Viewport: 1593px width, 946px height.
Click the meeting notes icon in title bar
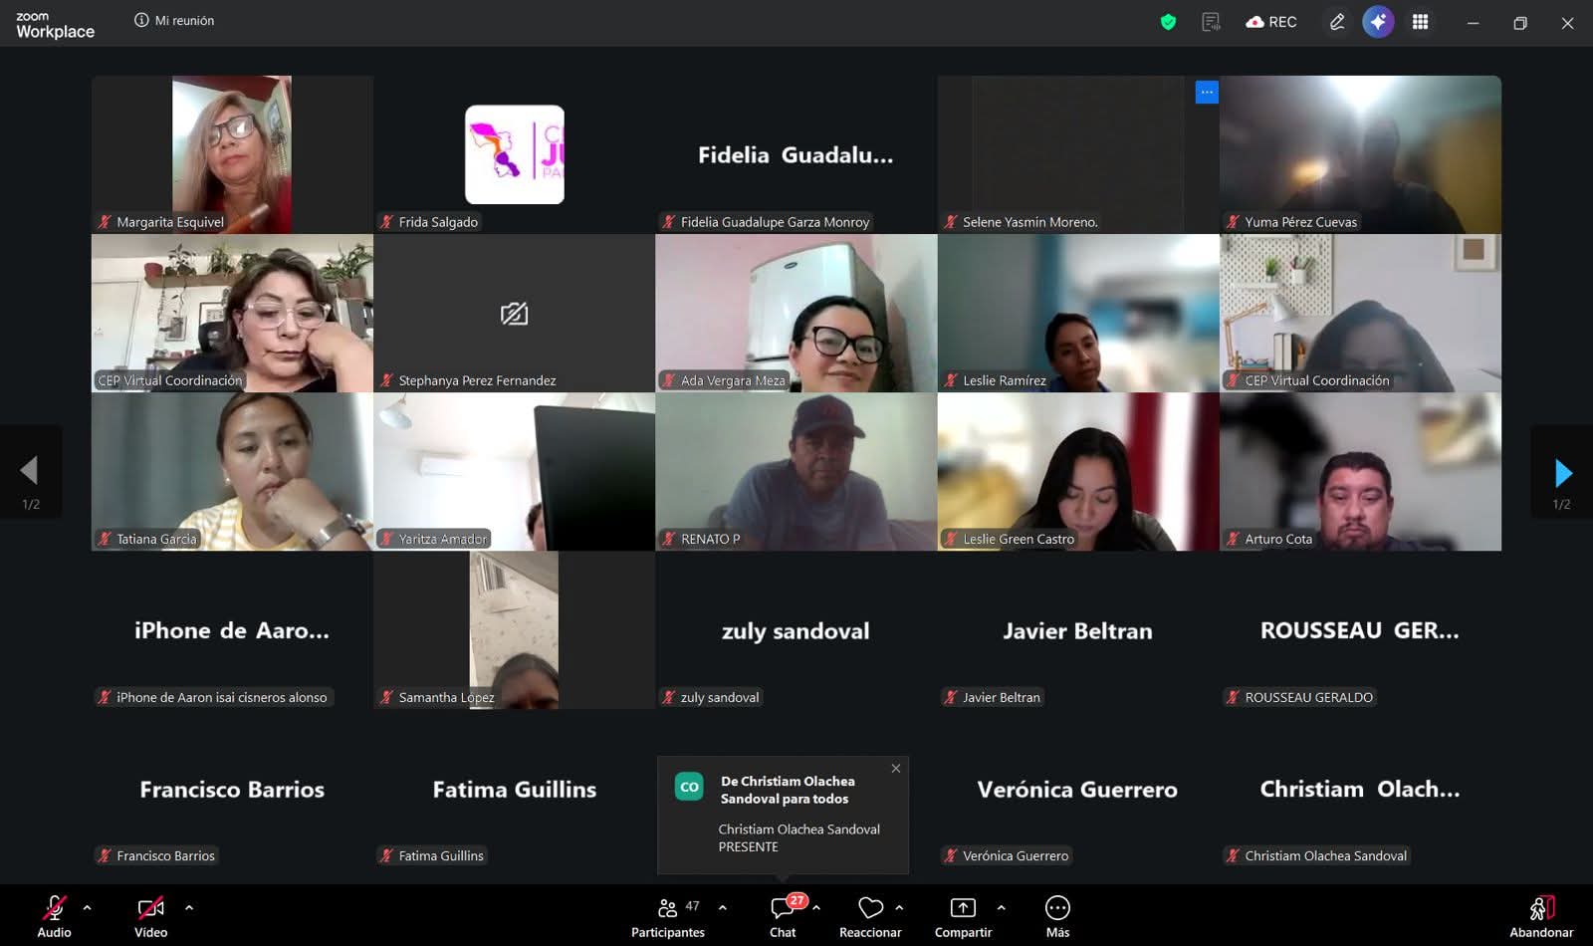click(x=1211, y=22)
